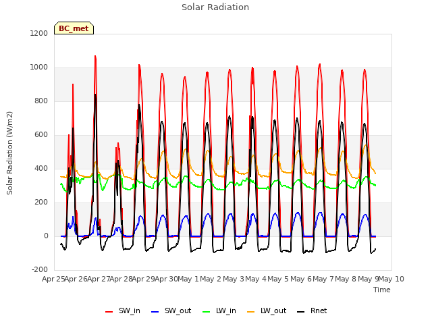Click the May 1 x-axis tick label
Screen dimensions: 432x324
188,279
